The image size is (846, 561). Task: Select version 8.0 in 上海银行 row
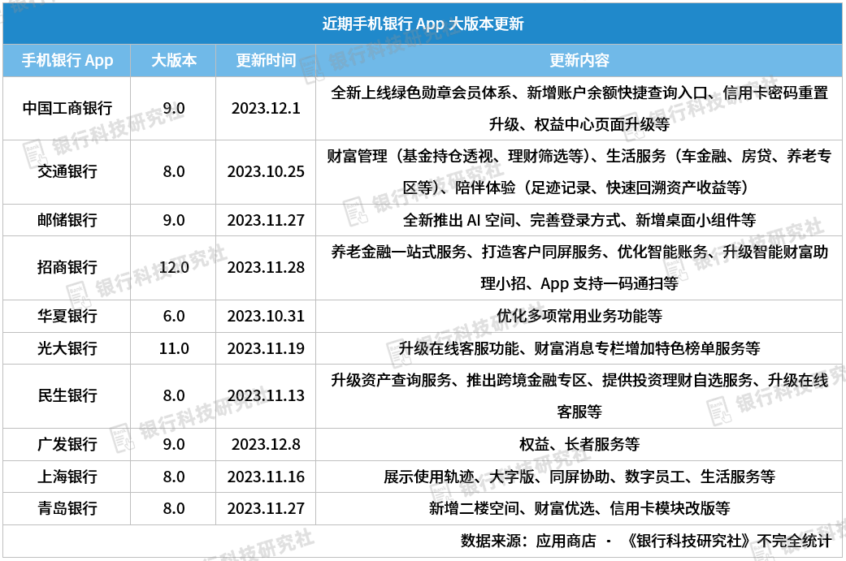(174, 477)
